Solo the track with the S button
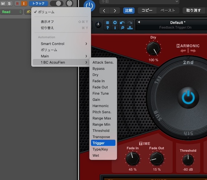Screen dimensions: 207x180 (x=9, y=4)
